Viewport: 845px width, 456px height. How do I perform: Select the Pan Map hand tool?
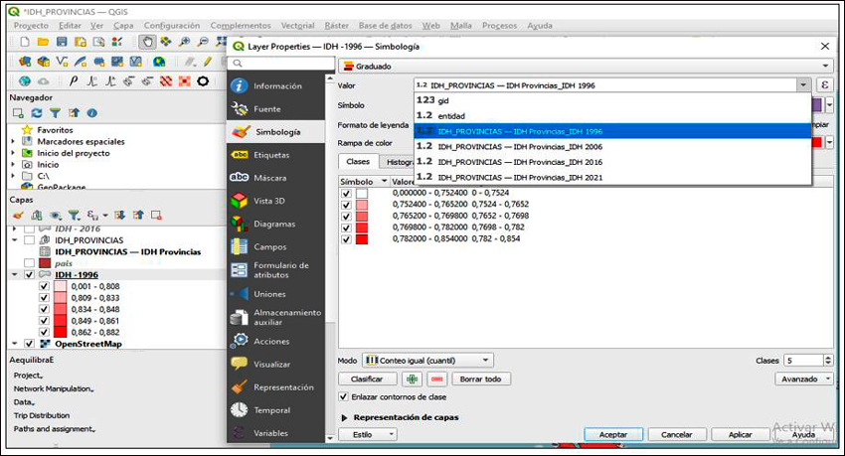point(147,42)
